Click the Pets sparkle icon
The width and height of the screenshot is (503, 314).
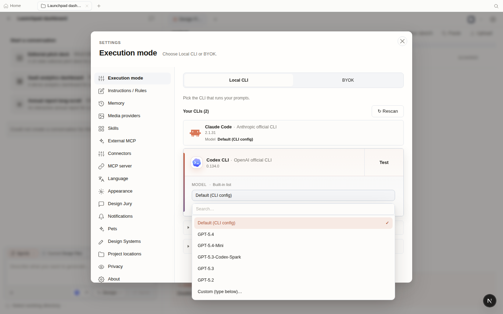tap(101, 229)
